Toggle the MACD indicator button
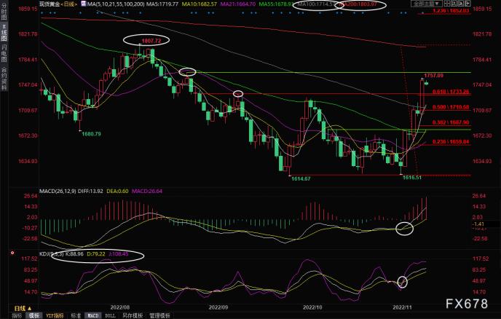 (92, 316)
